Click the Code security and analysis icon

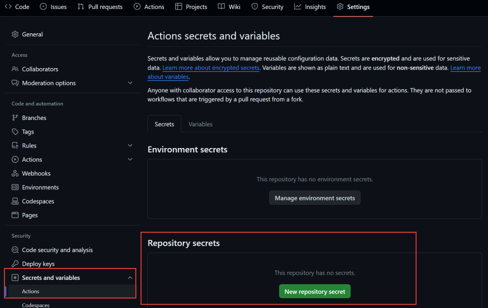15,250
